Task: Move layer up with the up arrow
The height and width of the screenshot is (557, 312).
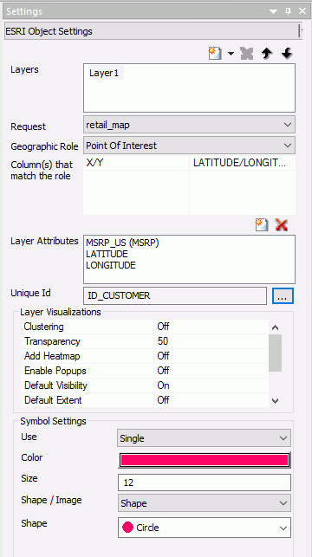Action: coord(267,54)
